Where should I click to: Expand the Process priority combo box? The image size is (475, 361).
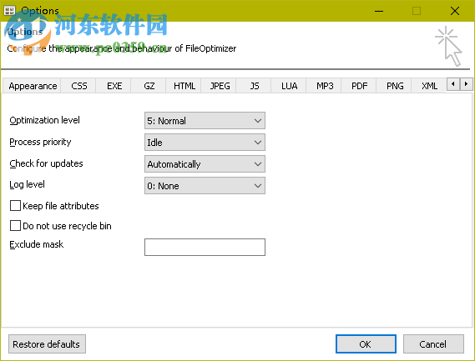point(205,143)
